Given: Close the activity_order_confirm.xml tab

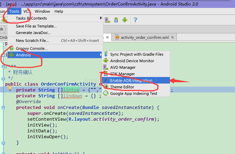Looking at the screenshot, I should [x=173, y=37].
